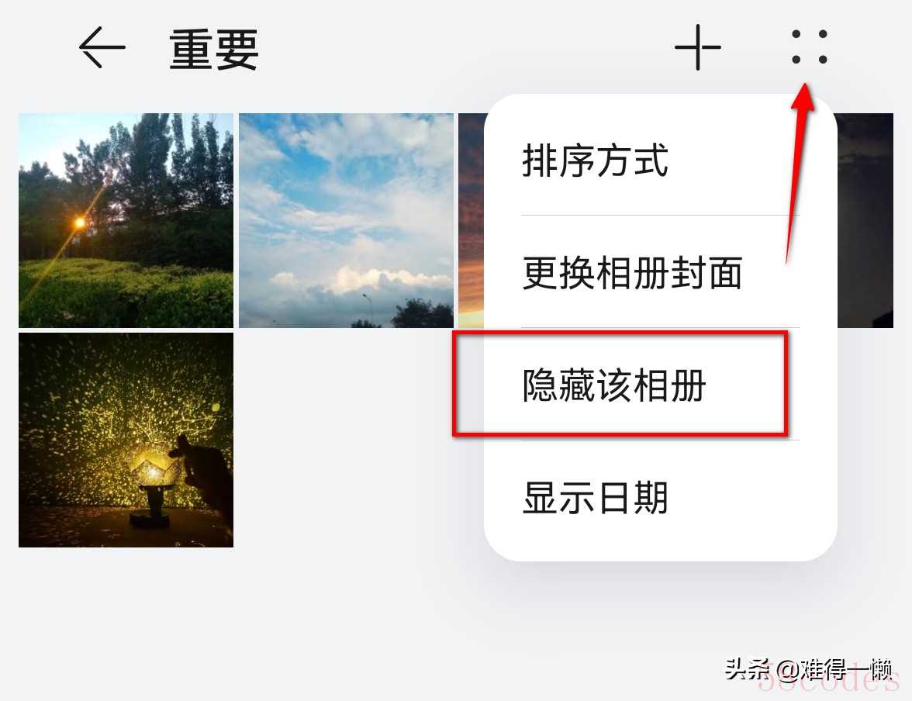Viewport: 912px width, 701px height.
Task: Open the blue sky and clouds photo
Action: 346,220
